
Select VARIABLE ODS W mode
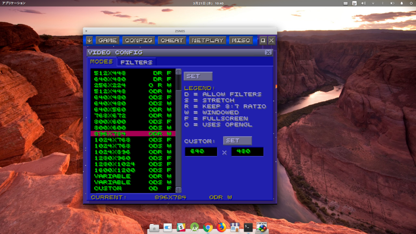(133, 182)
